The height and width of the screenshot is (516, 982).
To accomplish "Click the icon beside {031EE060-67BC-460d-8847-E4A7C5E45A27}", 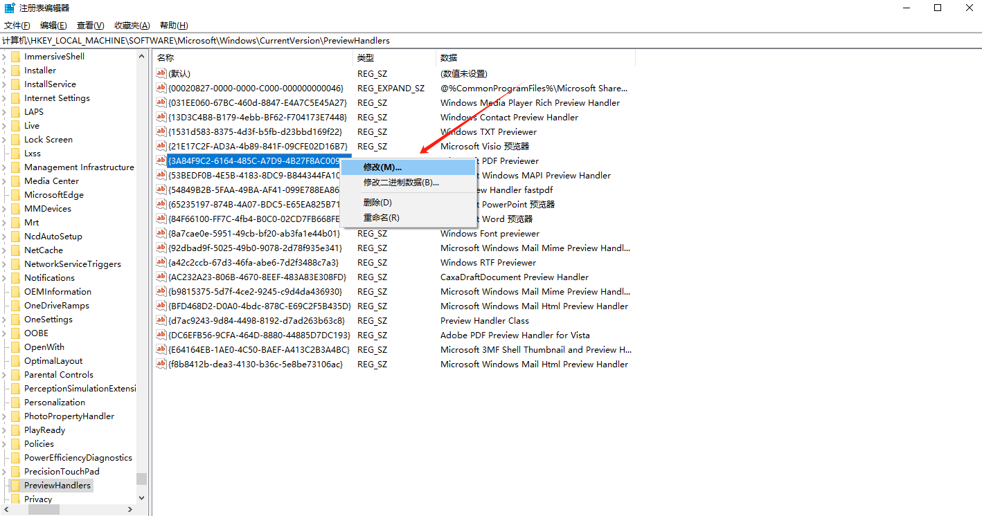I will (161, 102).
